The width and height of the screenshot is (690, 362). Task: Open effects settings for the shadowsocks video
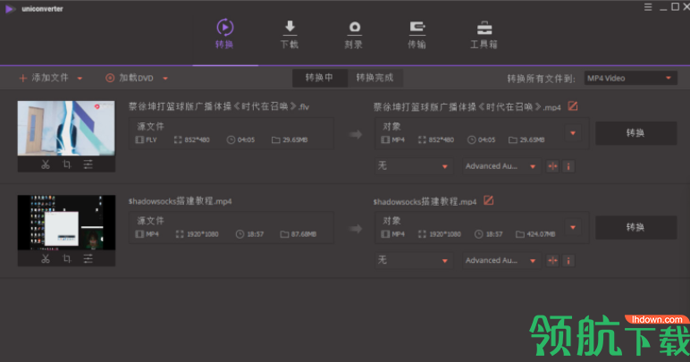coord(88,258)
